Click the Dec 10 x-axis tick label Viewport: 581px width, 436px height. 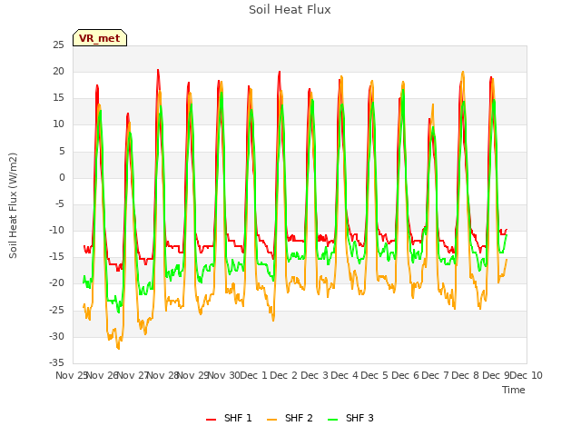click(x=527, y=375)
